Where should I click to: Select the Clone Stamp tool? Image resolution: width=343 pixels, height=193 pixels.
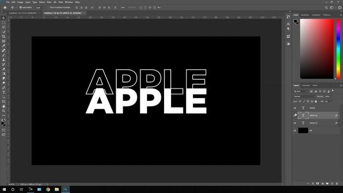tap(4, 60)
